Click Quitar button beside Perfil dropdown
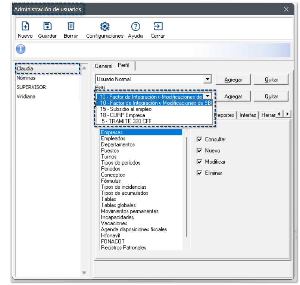 click(x=271, y=96)
